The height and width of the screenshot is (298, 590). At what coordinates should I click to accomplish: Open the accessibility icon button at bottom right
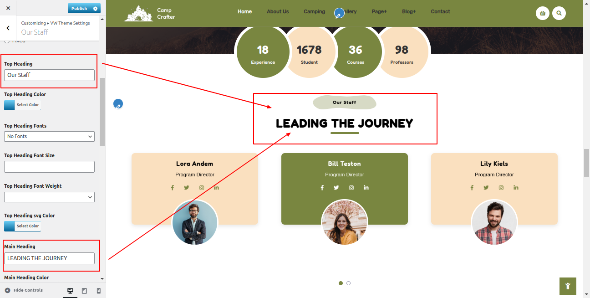(x=568, y=286)
